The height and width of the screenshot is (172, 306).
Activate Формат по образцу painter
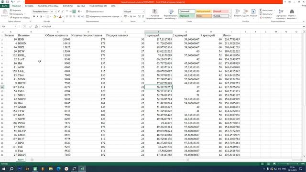20,18
